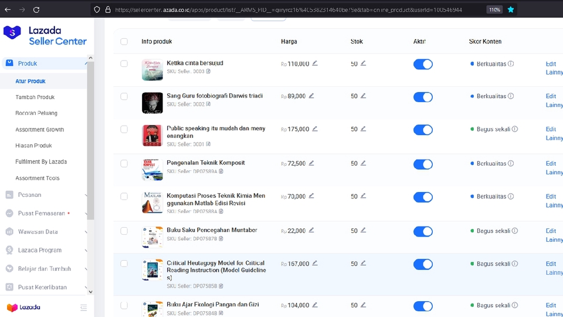Select Ketika cinta bersujud row checkbox

[124, 63]
